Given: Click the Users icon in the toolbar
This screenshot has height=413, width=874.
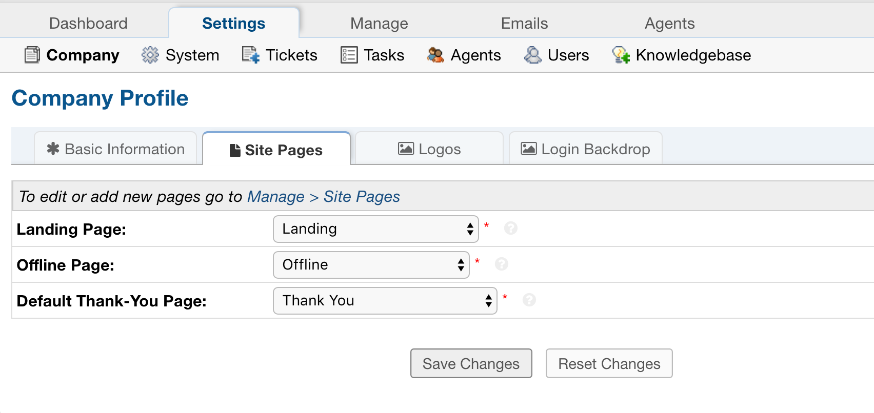Looking at the screenshot, I should [x=533, y=55].
